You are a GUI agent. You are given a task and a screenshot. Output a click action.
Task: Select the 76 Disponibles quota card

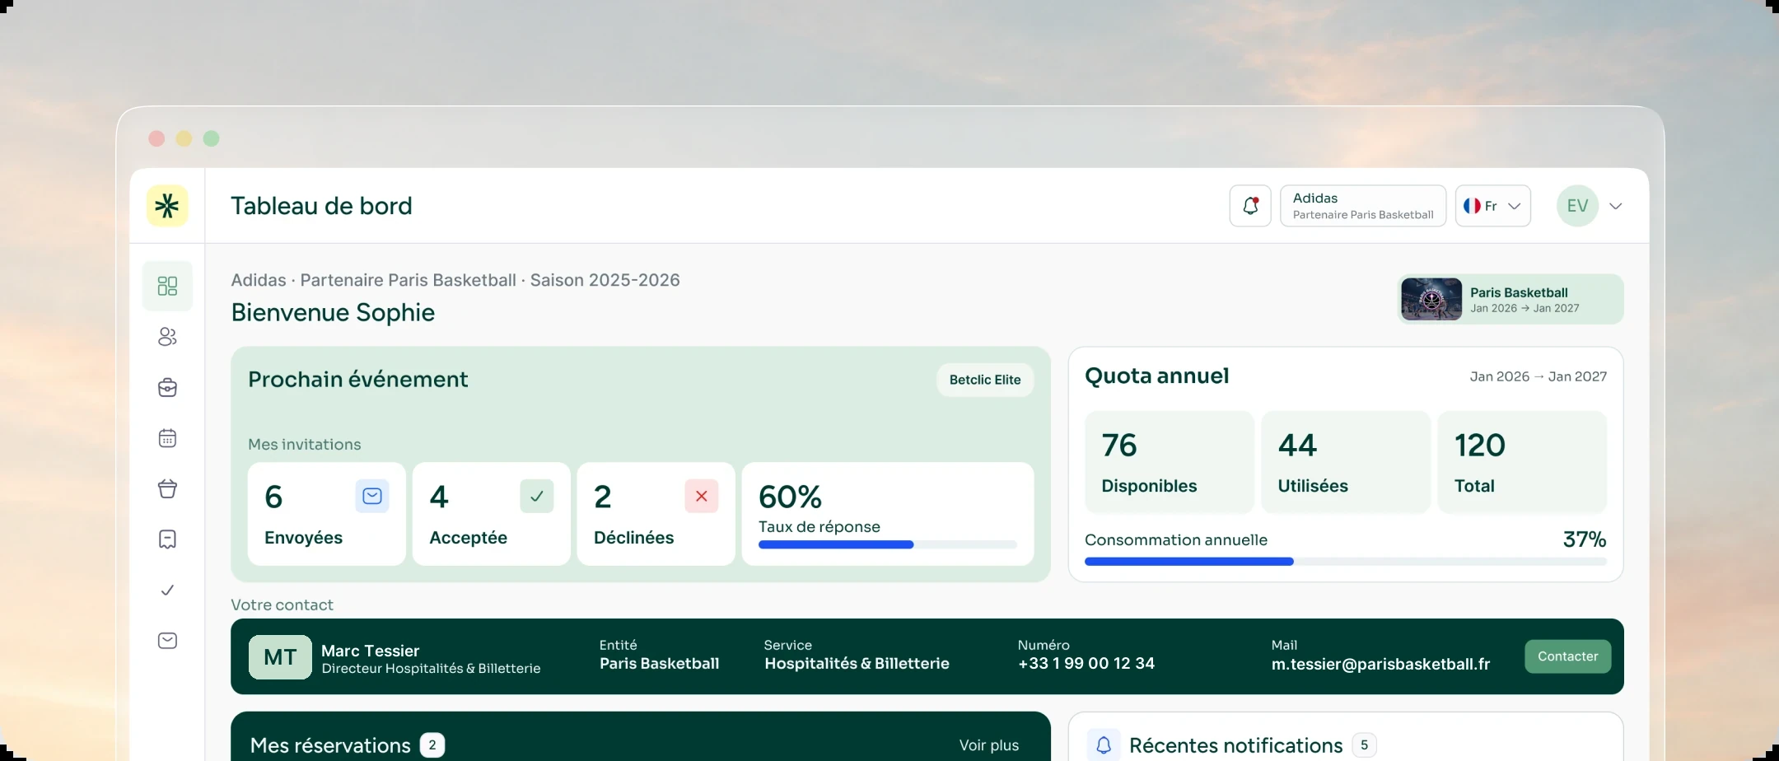tap(1170, 462)
